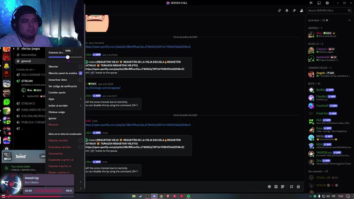Open the sticker picker
The height and width of the screenshot is (199, 354).
283,187
